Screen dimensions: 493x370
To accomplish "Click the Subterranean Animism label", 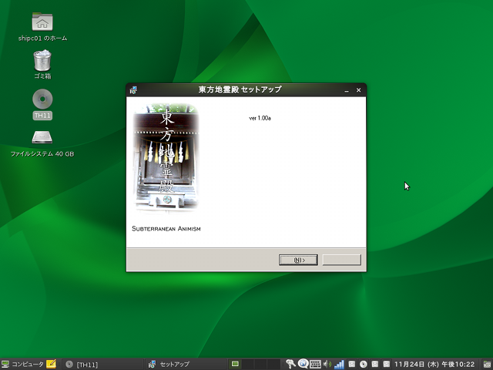I will point(166,229).
